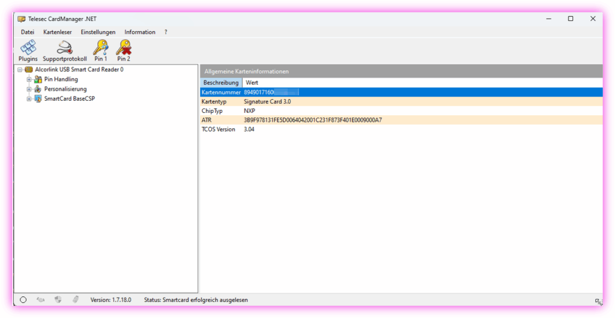Click the circle status icon in status bar
The width and height of the screenshot is (615, 318).
[23, 299]
